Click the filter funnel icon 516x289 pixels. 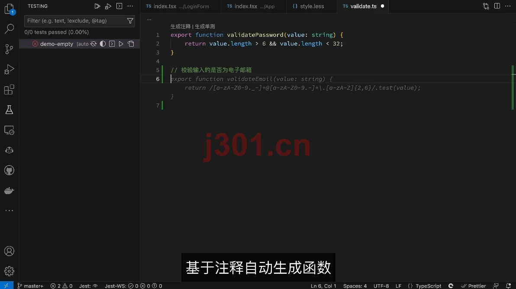130,21
